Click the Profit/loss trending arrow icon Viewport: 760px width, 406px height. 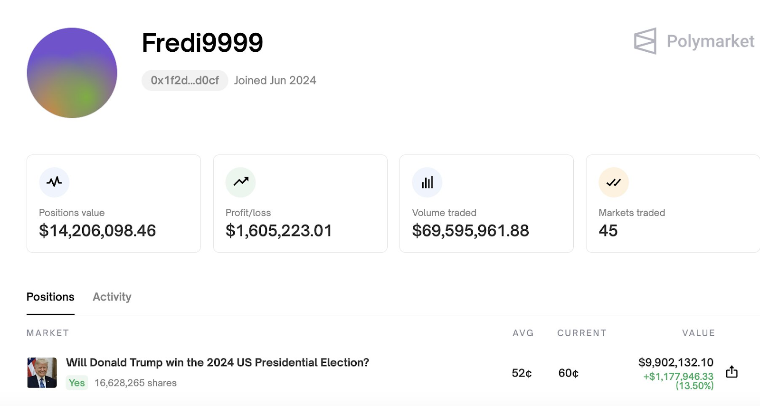click(241, 182)
